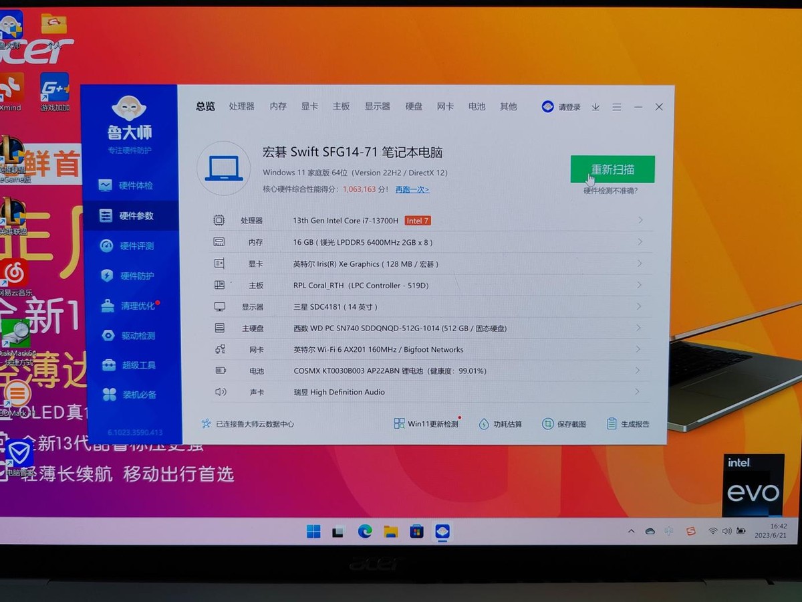Click 保存截图 to save a screenshot
Screen dimensions: 802x602
coord(569,422)
